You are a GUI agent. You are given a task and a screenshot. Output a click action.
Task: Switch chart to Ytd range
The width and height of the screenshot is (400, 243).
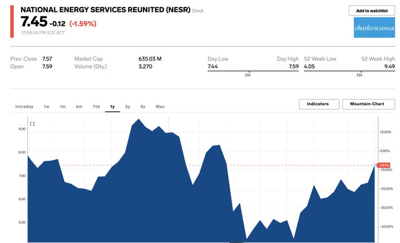click(96, 107)
